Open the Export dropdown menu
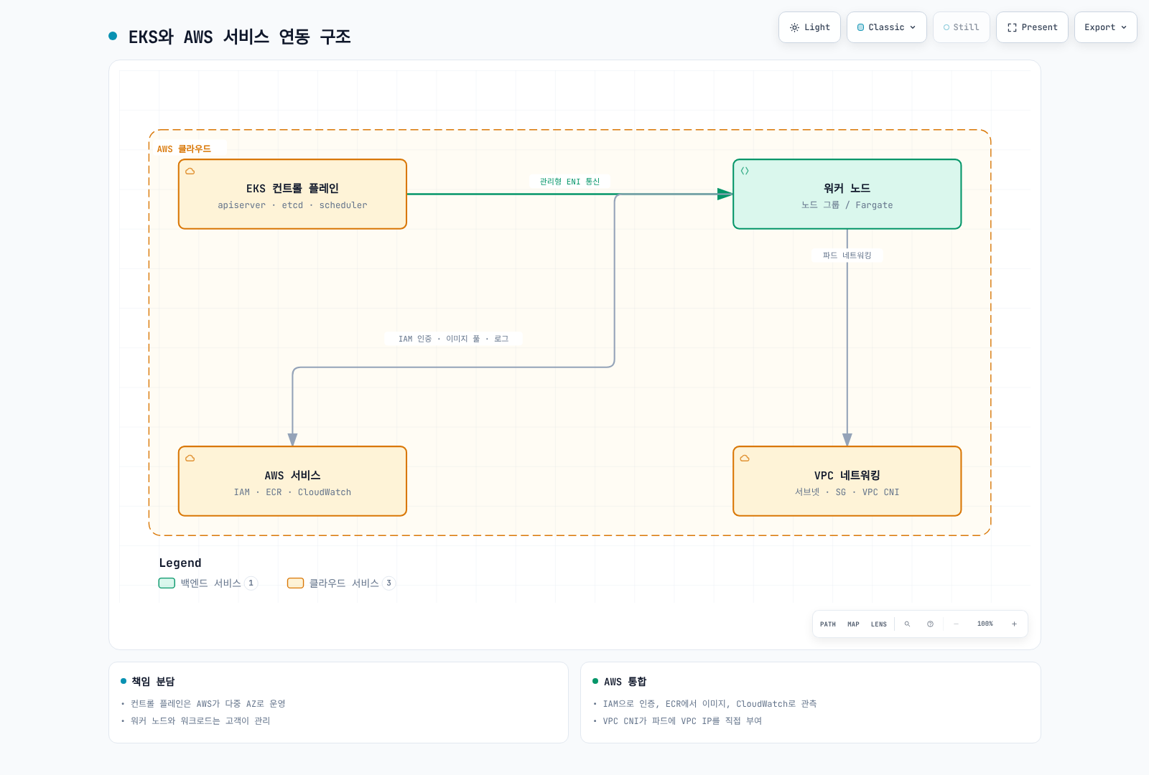Screen dimensions: 1149x775 pyautogui.click(x=1106, y=27)
